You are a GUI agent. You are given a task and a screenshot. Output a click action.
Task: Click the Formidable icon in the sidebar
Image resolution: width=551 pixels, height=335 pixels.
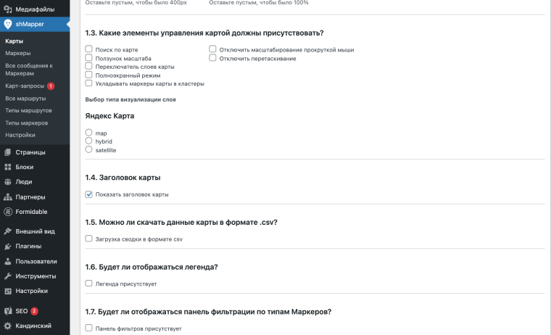click(7, 212)
